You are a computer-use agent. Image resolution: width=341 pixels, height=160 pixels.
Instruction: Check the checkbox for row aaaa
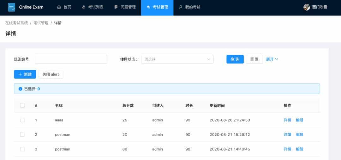(22, 120)
